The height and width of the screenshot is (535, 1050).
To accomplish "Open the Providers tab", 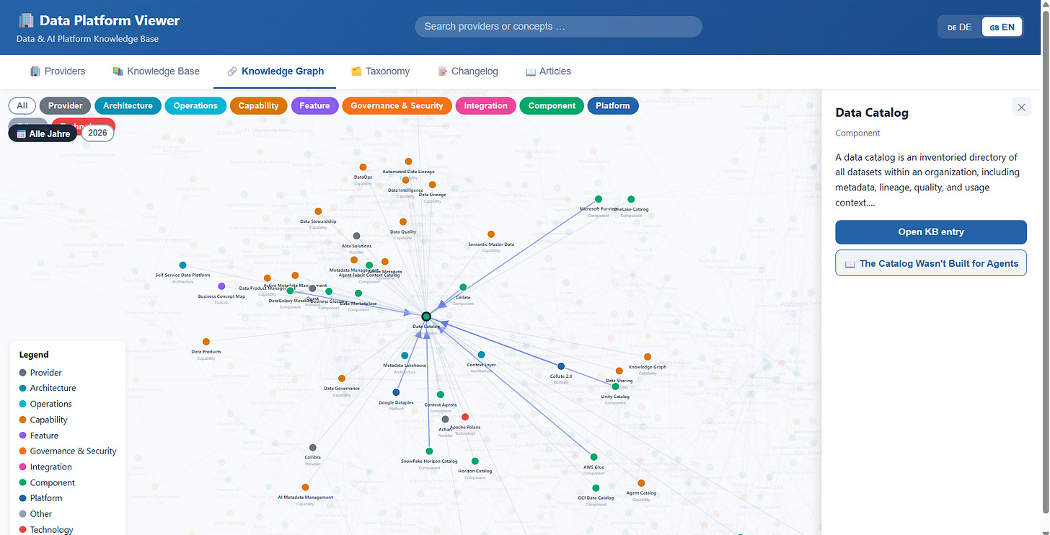I will (58, 71).
